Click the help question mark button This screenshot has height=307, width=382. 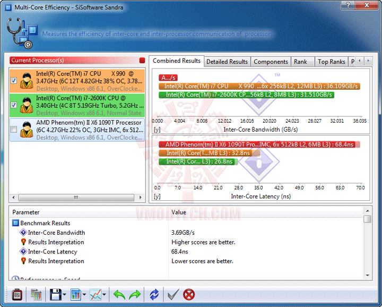[x=348, y=5]
